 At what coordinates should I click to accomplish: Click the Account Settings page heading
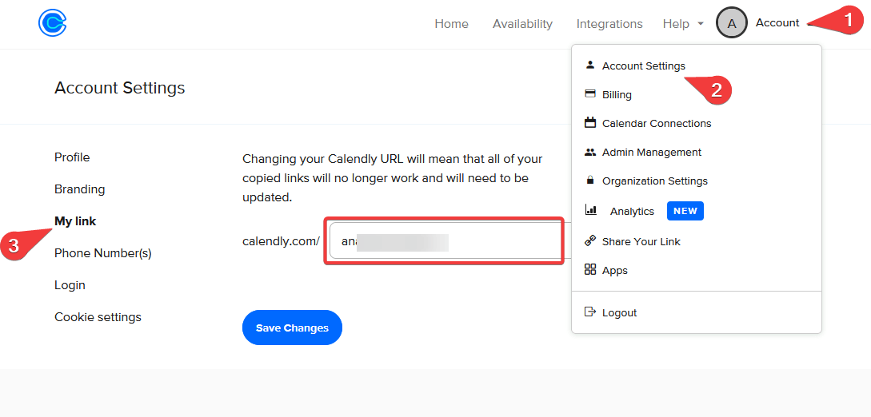119,87
